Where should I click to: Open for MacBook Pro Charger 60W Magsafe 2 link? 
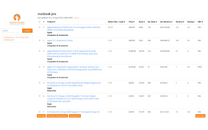[x=73, y=112]
